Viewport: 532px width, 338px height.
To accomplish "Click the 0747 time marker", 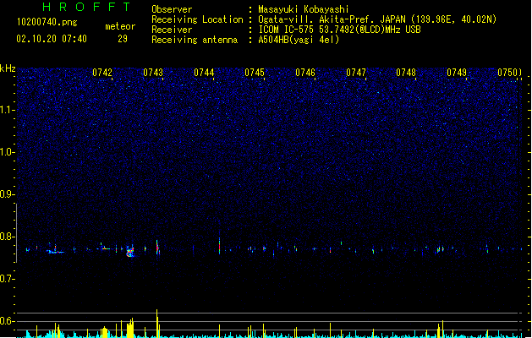I will pyautogui.click(x=356, y=73).
